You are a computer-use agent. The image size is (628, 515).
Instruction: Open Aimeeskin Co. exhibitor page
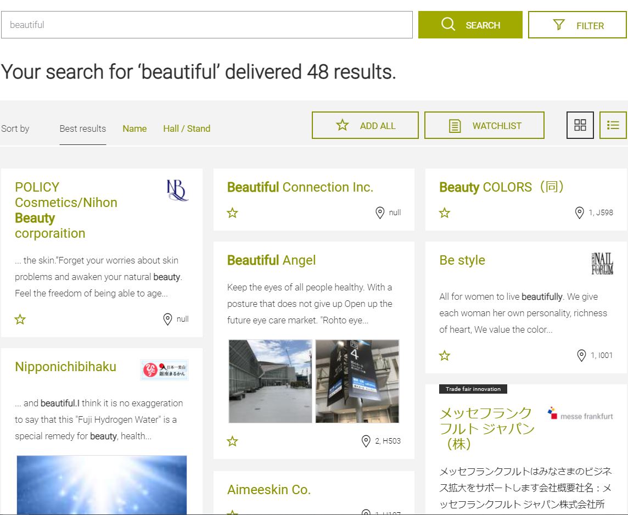click(269, 490)
